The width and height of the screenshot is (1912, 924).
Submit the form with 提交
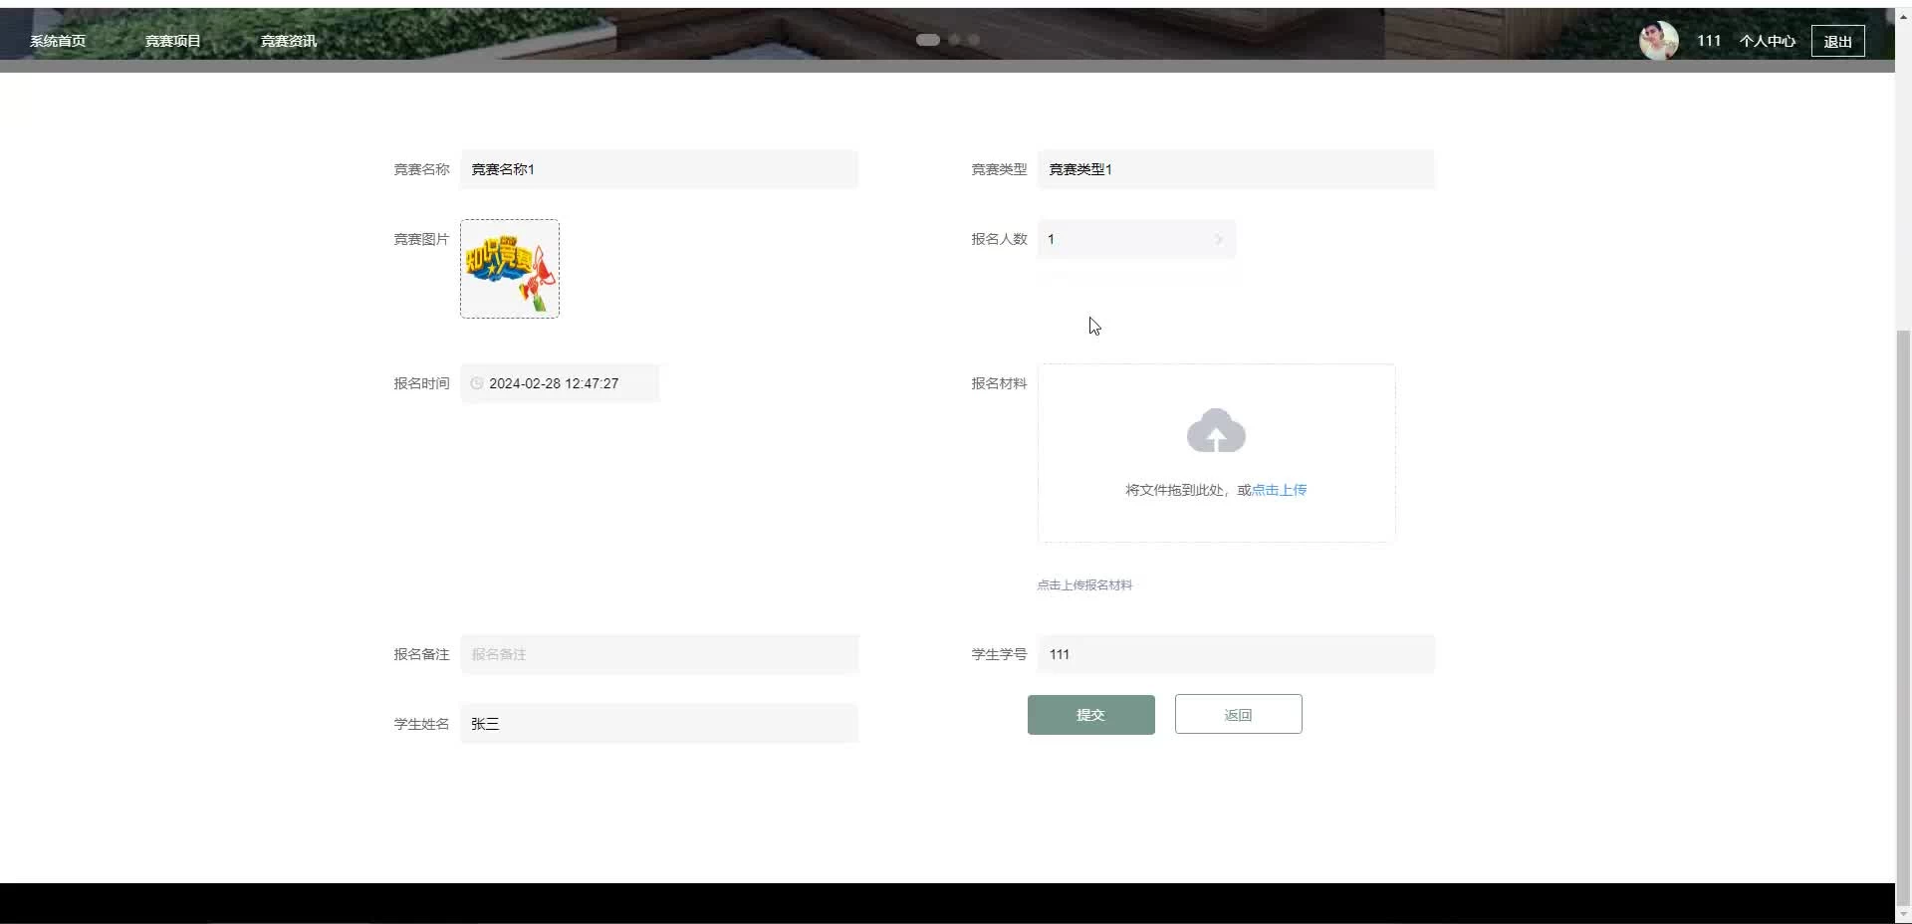[x=1091, y=715]
